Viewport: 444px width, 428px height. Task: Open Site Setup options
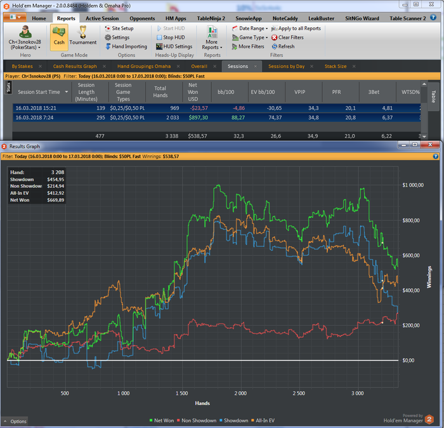(119, 29)
